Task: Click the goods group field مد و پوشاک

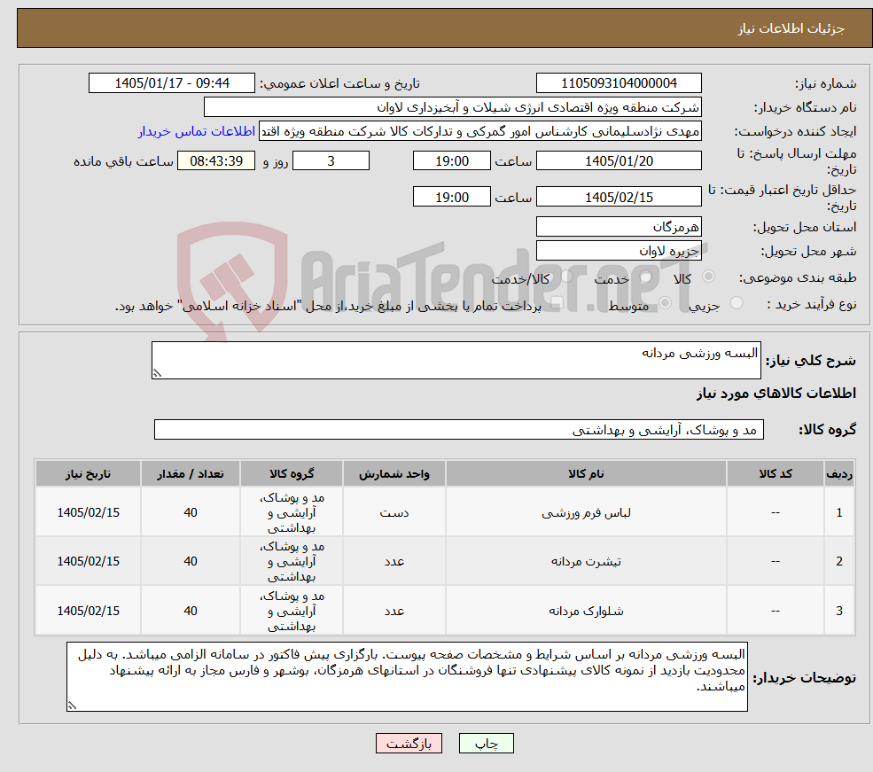Action: pyautogui.click(x=459, y=430)
